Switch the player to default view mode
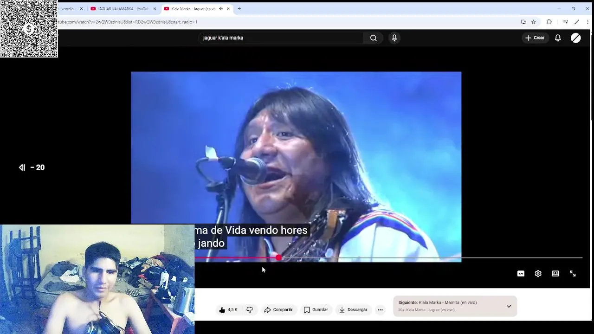The width and height of the screenshot is (594, 334). [x=555, y=274]
